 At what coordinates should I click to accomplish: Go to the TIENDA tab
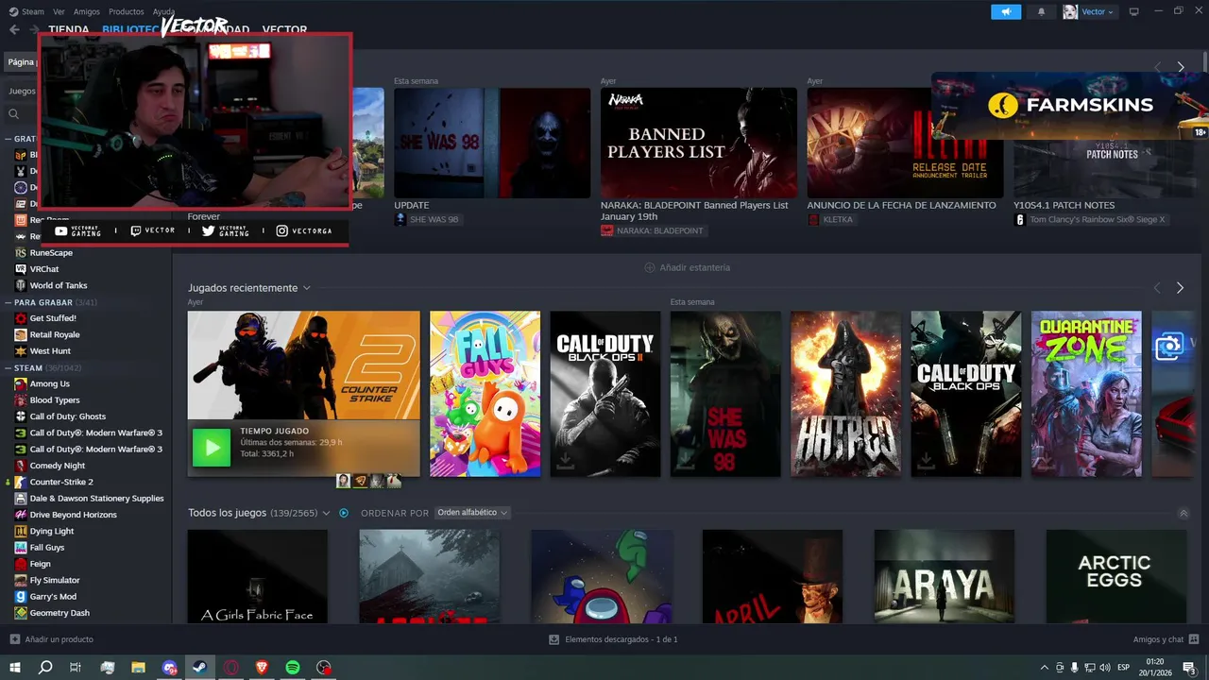click(68, 29)
